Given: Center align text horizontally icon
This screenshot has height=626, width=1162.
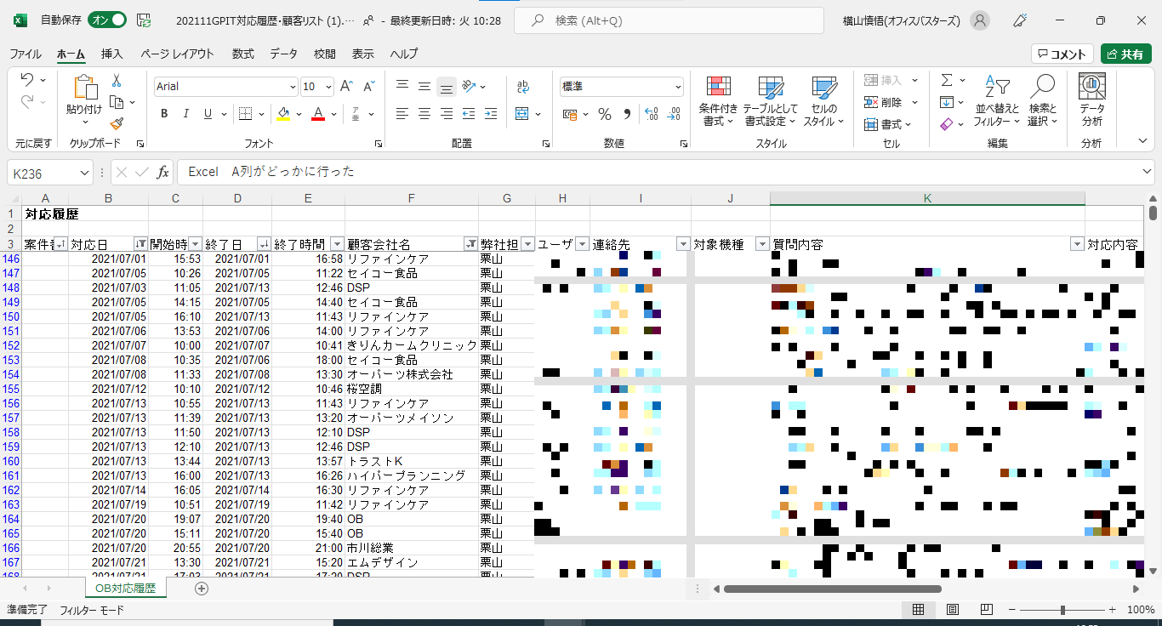Looking at the screenshot, I should 424,114.
